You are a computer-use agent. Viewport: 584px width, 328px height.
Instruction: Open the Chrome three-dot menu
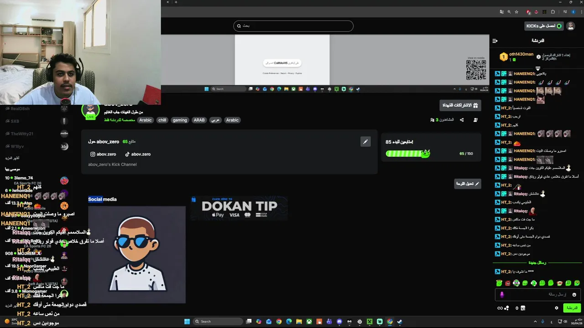click(x=581, y=12)
